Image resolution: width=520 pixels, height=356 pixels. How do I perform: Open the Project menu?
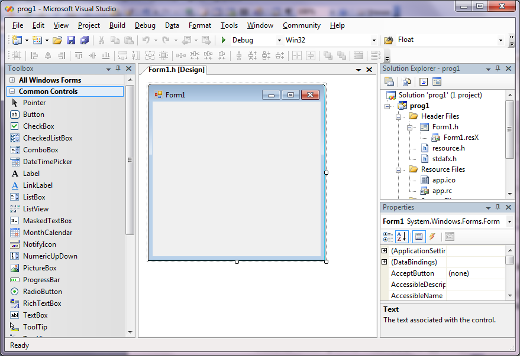pyautogui.click(x=89, y=25)
